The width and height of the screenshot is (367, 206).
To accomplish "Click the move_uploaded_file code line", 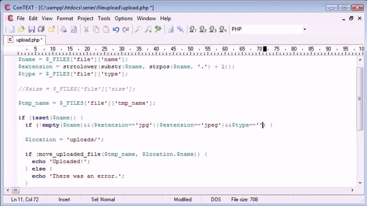I will pyautogui.click(x=116, y=154).
